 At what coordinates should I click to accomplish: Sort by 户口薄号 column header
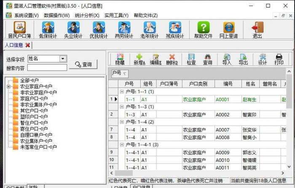(169, 84)
